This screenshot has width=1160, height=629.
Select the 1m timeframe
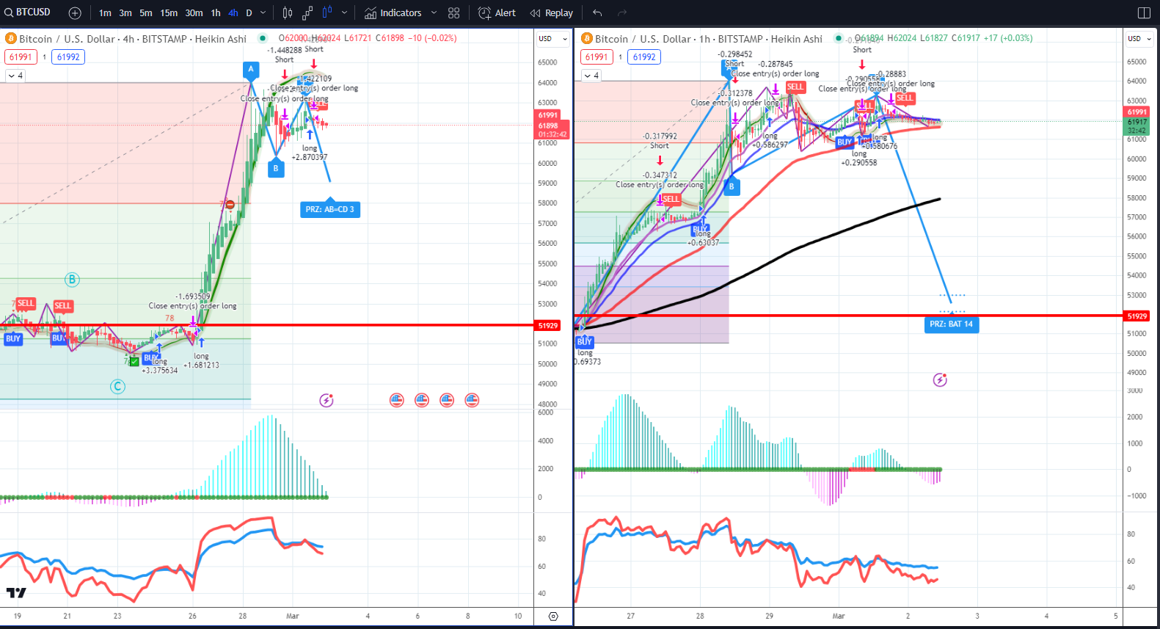point(105,12)
